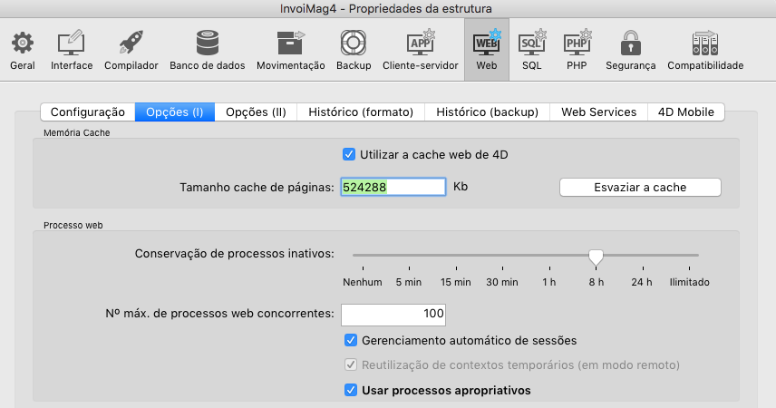Select the Movimentação toolbar icon

[x=290, y=44]
